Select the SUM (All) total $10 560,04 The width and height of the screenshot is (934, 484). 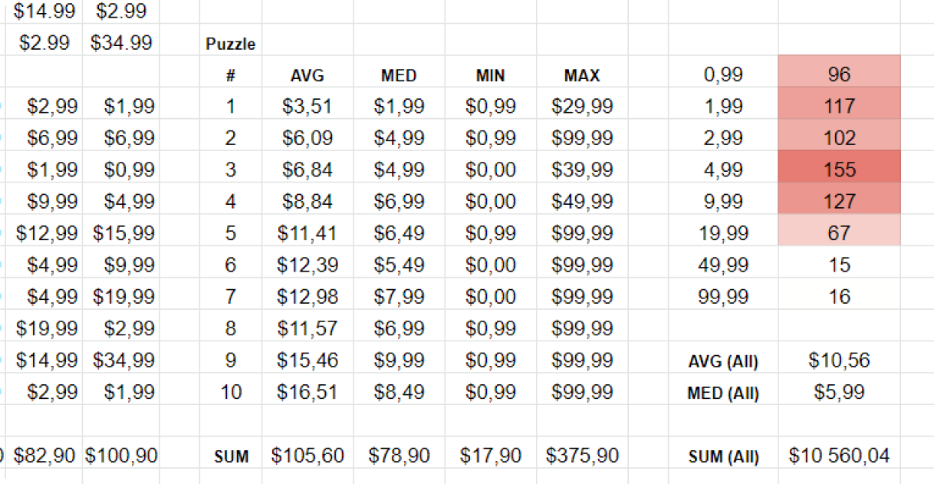tap(839, 456)
